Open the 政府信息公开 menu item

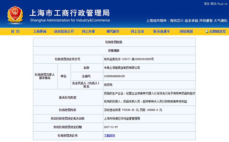coord(64,31)
